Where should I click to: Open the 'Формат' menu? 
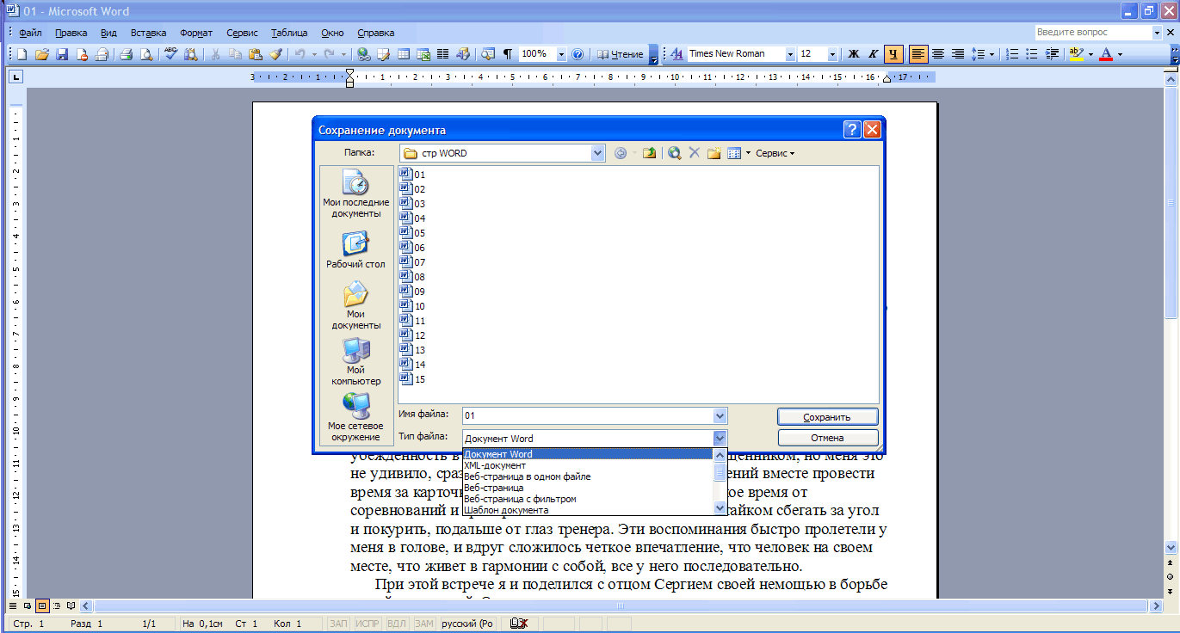pyautogui.click(x=196, y=33)
